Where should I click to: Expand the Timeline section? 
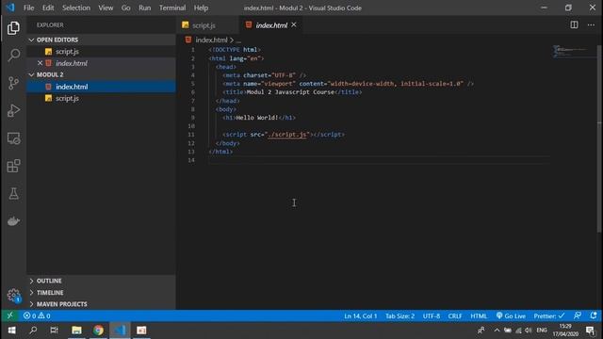pyautogui.click(x=101, y=293)
